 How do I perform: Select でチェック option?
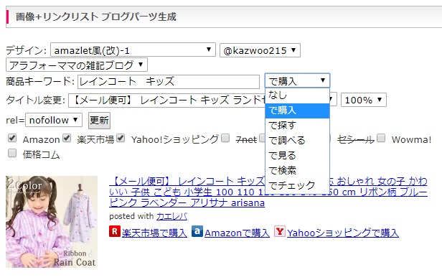[297, 185]
